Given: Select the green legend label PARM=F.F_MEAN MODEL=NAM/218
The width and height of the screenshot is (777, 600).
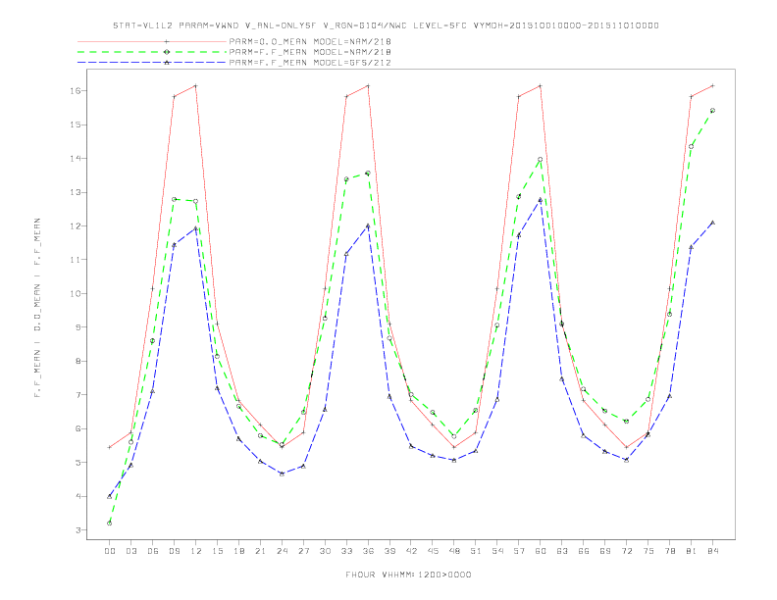Looking at the screenshot, I should 310,52.
